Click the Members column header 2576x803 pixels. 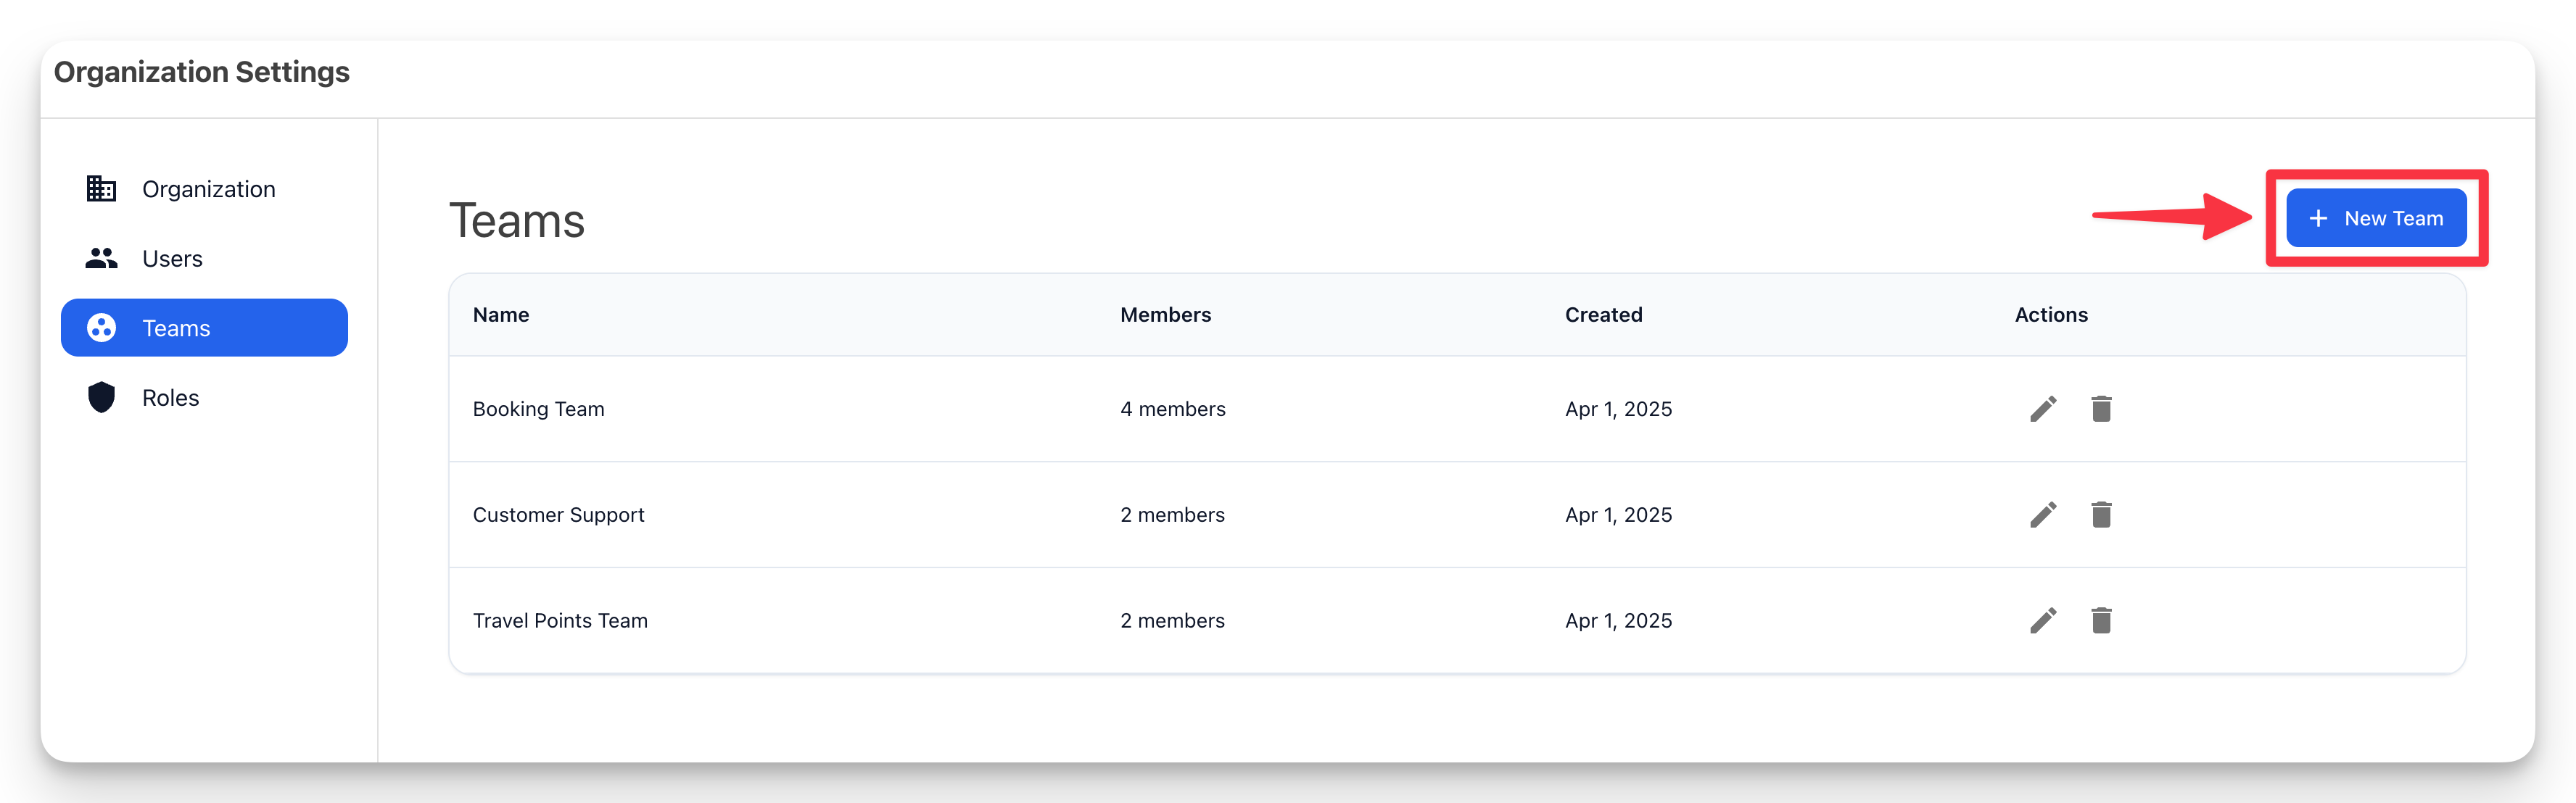[x=1165, y=315]
